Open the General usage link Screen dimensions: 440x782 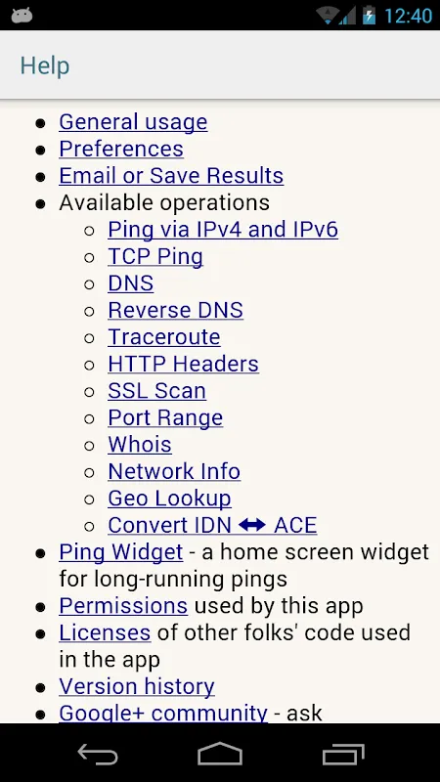(x=133, y=122)
